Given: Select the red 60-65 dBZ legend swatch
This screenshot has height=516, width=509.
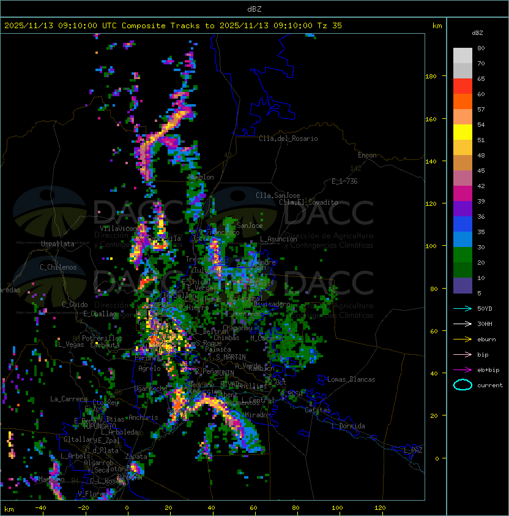Looking at the screenshot, I should 463,86.
